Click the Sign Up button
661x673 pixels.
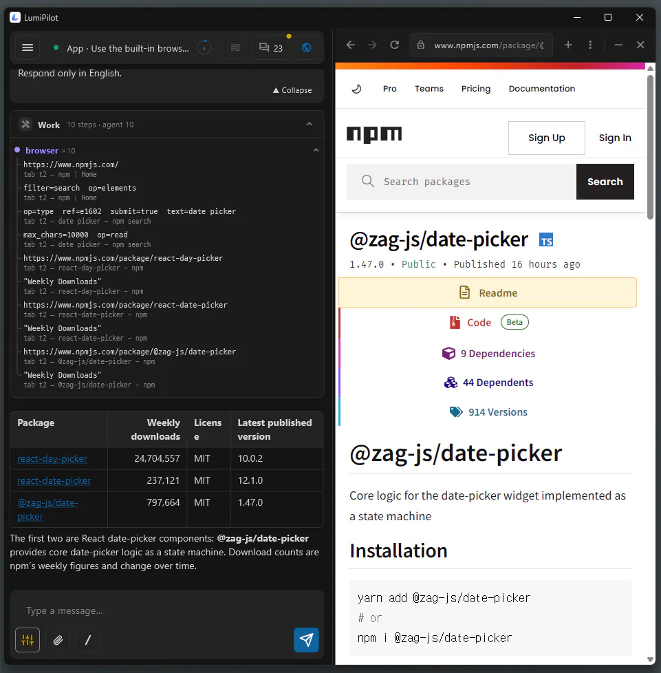(x=546, y=138)
